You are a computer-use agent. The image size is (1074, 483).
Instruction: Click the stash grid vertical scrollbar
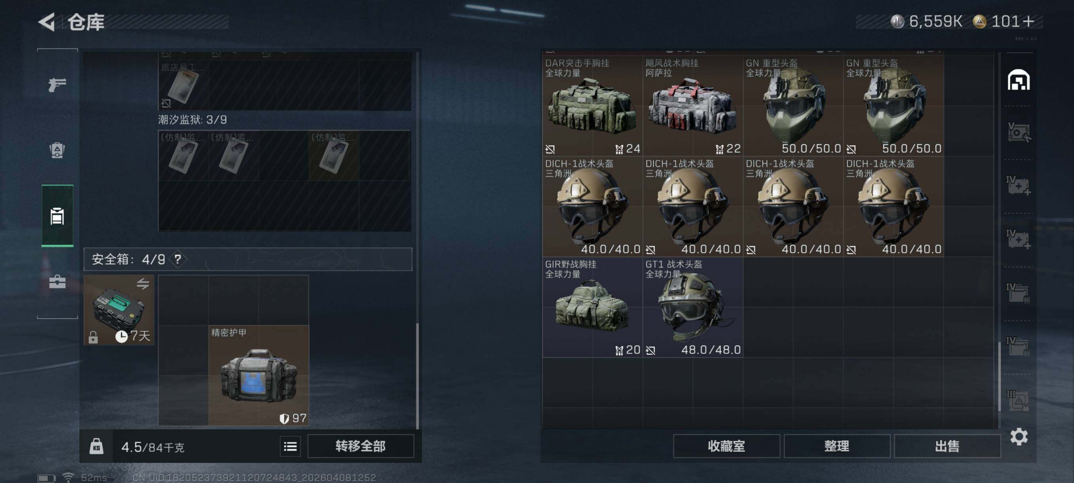coord(1000,377)
